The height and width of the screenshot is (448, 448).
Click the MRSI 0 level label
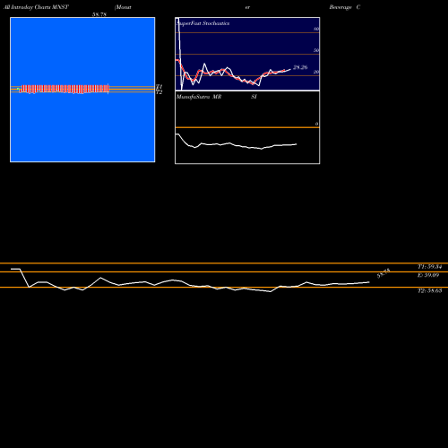click(316, 124)
